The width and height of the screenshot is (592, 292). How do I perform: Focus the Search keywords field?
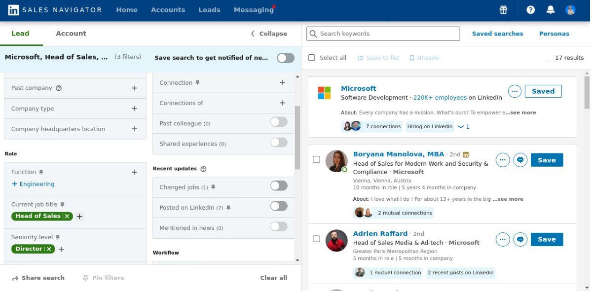(383, 34)
